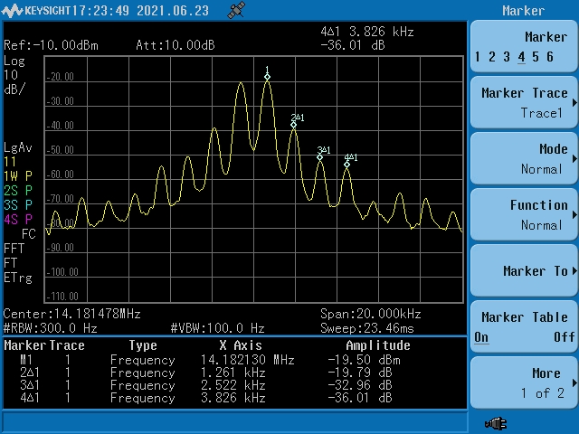Click the Keysight logo icon

pos(12,10)
